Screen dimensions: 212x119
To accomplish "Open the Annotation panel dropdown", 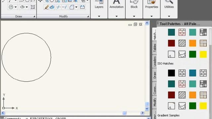I will [x=117, y=16].
